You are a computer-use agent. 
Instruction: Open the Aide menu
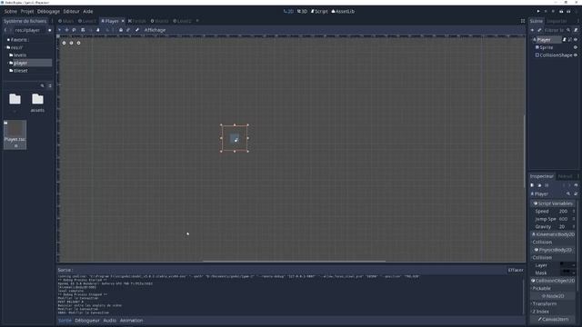click(x=88, y=12)
